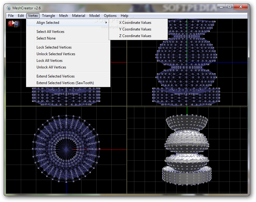This screenshot has width=256, height=202.
Task: Open the Edit menu
Action: 21,16
